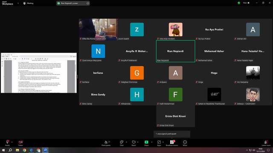Click the shared PDF screen thumbnail
The width and height of the screenshot is (273, 153).
(x=39, y=73)
